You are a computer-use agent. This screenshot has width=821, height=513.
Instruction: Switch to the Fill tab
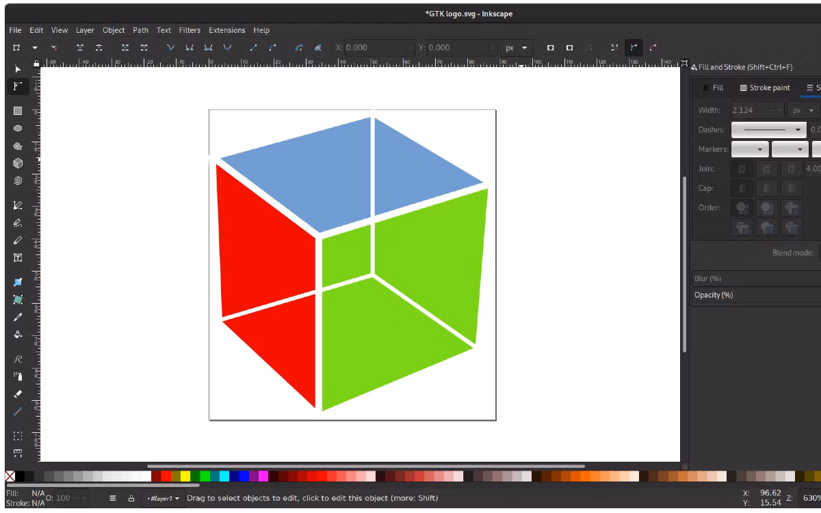(x=712, y=88)
